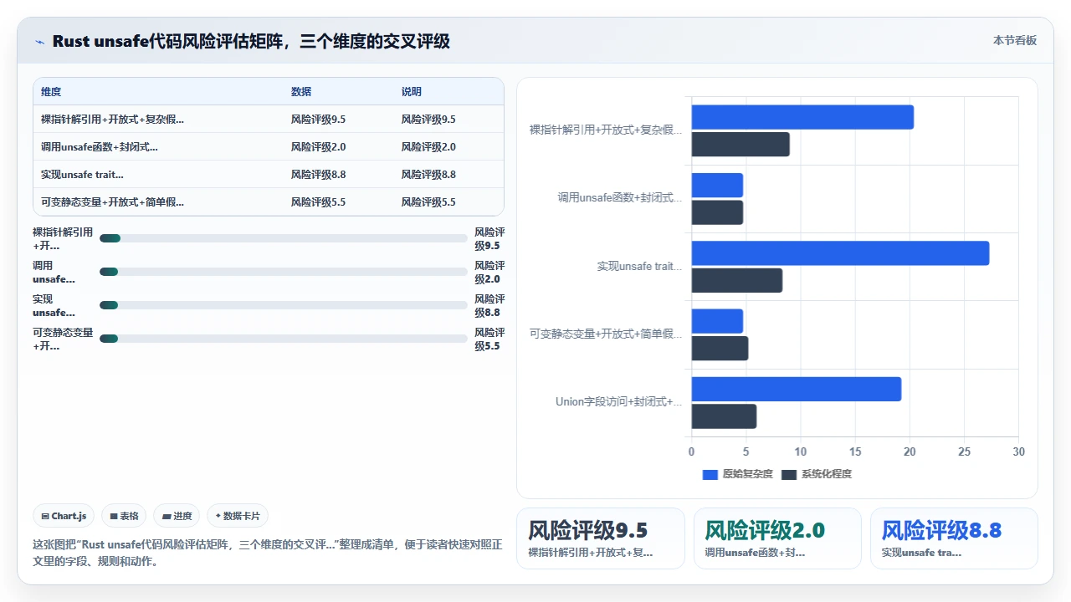Click the lightning icon beside the title
1071x602 pixels.
[x=40, y=42]
